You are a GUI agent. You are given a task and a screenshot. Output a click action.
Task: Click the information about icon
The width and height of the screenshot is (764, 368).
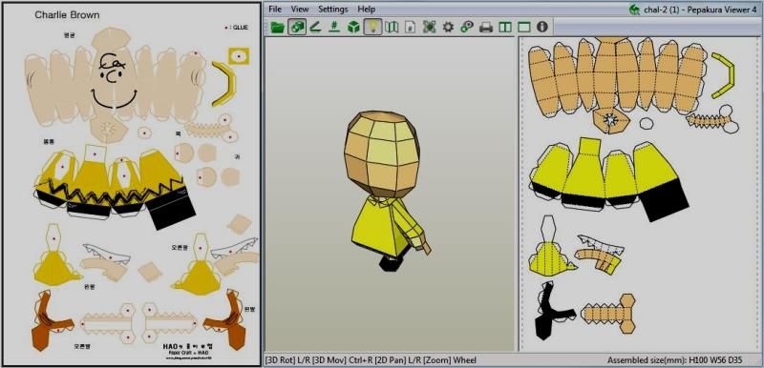(x=542, y=27)
